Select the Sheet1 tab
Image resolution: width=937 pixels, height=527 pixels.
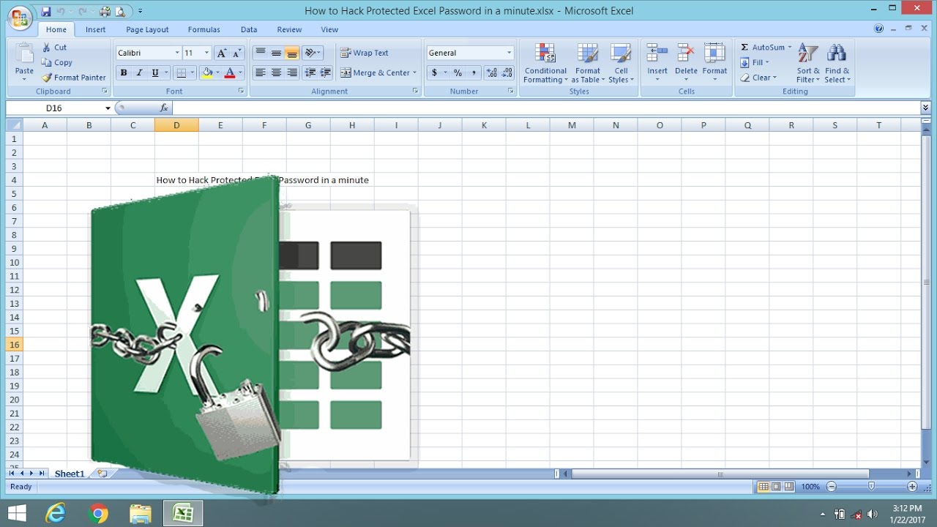tap(70, 474)
